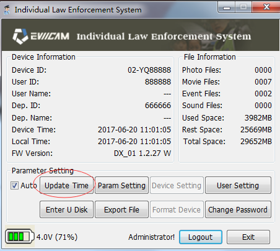Click the police officer title bar icon
The height and width of the screenshot is (251, 280).
pyautogui.click(x=7, y=10)
